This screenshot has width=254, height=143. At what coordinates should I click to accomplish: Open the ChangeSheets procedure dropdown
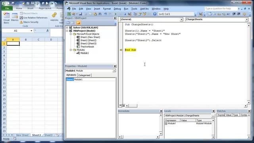click(x=246, y=19)
